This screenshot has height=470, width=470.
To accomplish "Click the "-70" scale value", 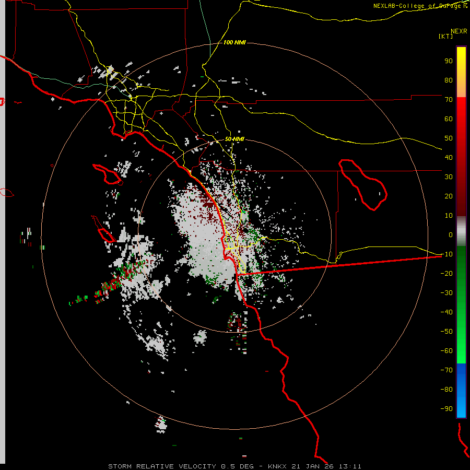I will 446,370.
